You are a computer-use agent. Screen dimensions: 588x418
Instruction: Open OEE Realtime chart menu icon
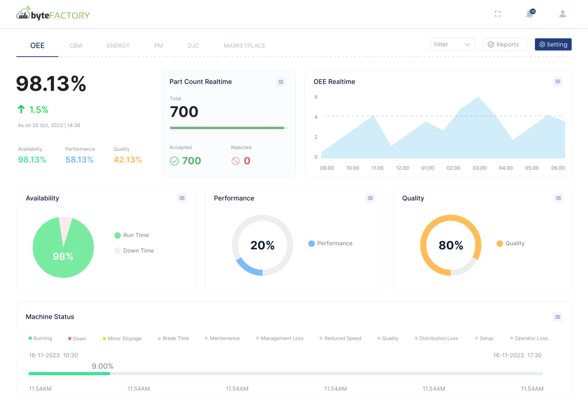click(557, 81)
